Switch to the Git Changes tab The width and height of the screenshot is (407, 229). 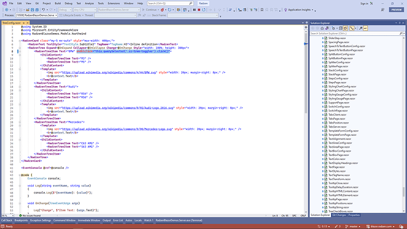339,215
